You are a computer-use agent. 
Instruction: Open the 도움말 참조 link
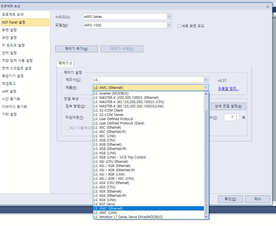point(228,89)
